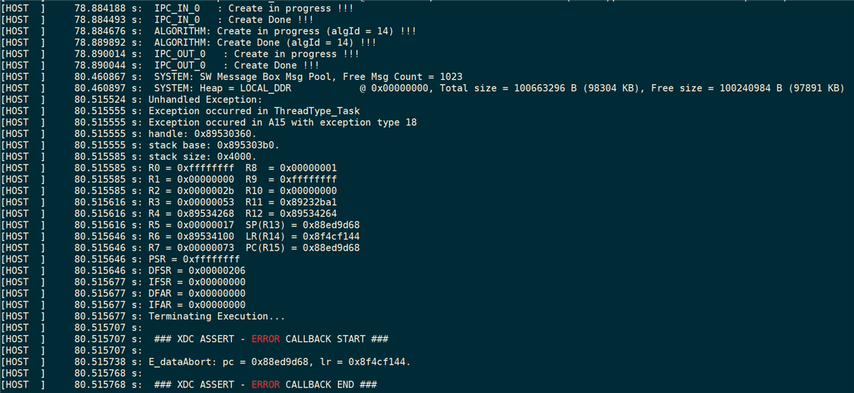Select the 'Terminating Execution...' line
Image resolution: width=854 pixels, height=393 pixels.
pos(217,316)
